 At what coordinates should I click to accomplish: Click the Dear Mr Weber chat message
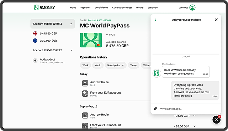(186, 72)
